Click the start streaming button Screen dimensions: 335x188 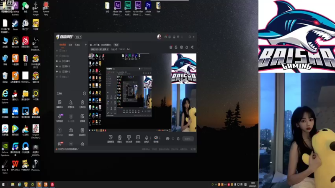click(188, 139)
